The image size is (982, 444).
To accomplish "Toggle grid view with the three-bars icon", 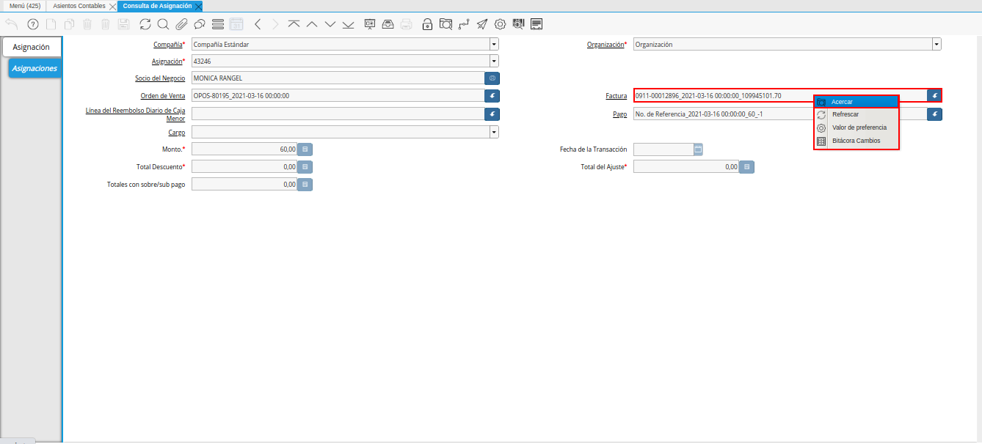I will click(x=217, y=24).
